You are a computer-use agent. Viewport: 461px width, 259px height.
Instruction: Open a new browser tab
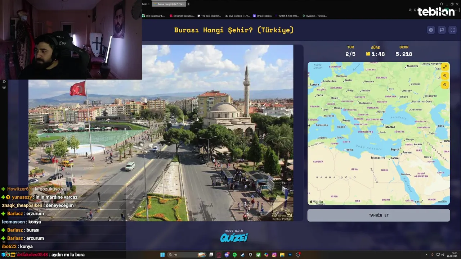point(188,4)
